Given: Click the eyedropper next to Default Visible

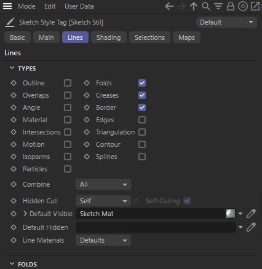Looking at the screenshot, I should point(251,214).
